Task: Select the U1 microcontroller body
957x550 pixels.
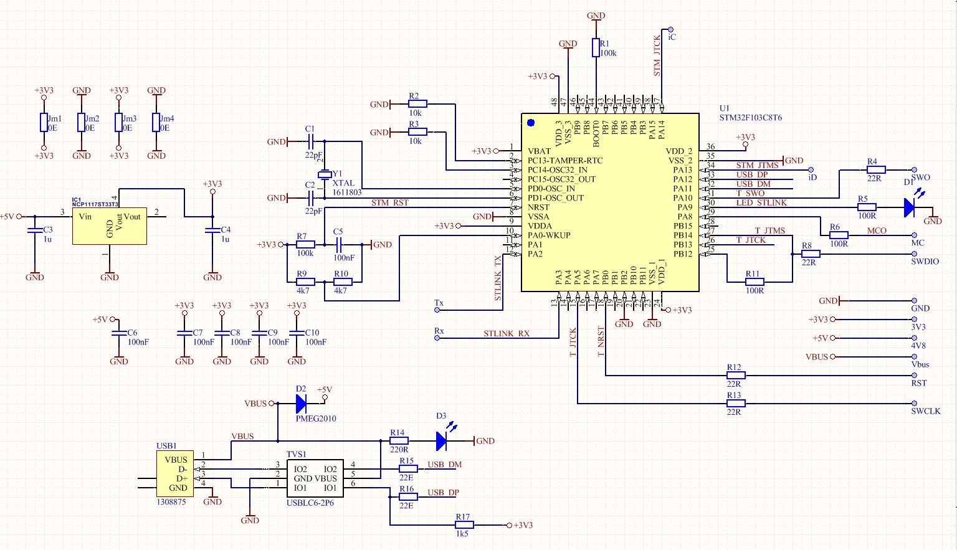Action: (x=610, y=202)
